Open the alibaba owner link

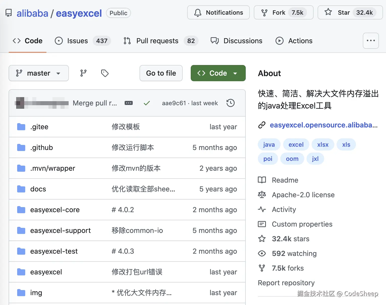32,13
